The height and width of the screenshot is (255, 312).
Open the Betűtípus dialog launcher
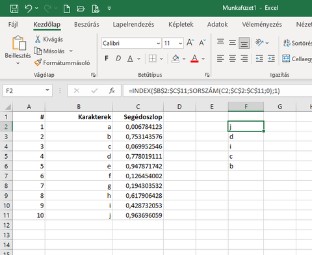(x=207, y=75)
